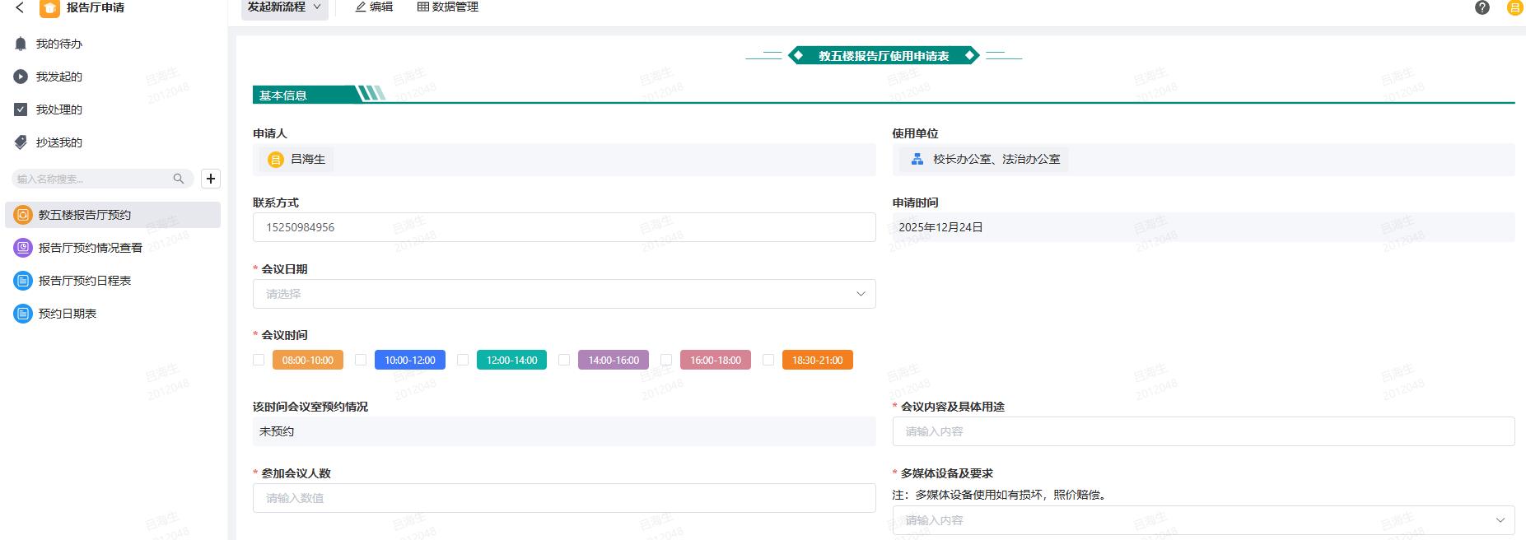Open the help question mark icon

pyautogui.click(x=1482, y=7)
